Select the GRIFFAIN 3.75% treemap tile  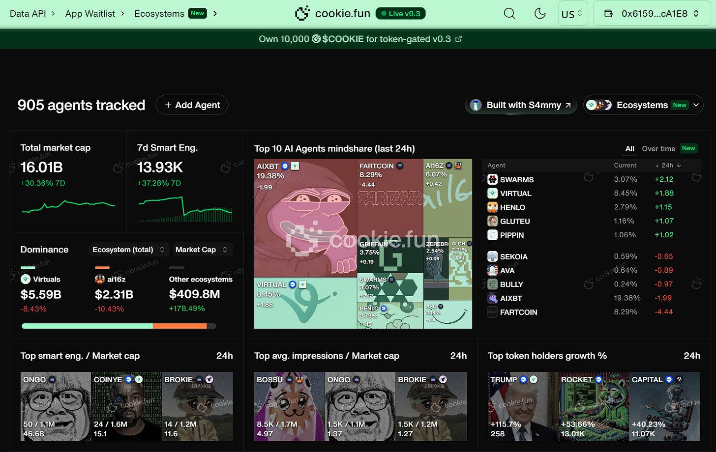coord(390,255)
